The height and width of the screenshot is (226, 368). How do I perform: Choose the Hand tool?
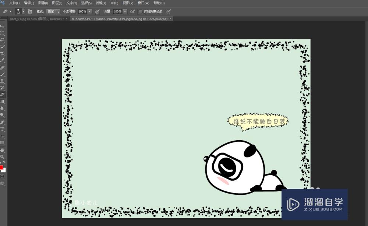coord(2,150)
